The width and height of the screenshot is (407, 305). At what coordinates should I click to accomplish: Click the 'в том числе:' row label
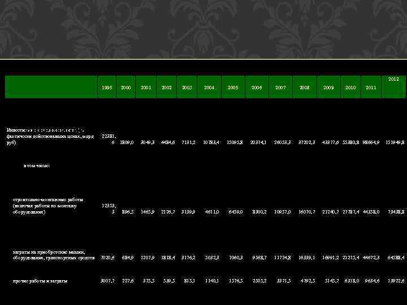coord(37,165)
